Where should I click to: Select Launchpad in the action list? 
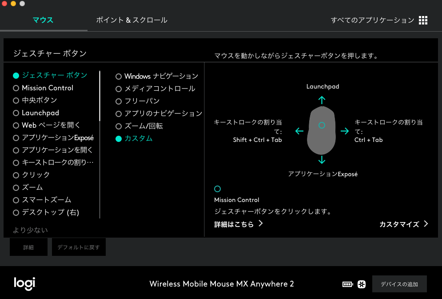point(36,113)
